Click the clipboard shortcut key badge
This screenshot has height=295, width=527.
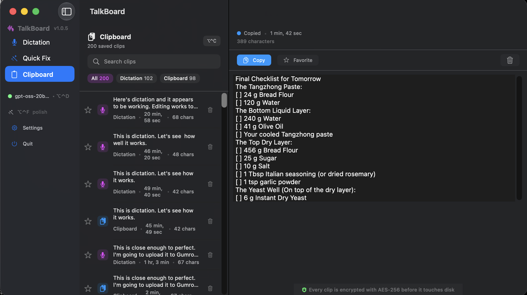(212, 41)
